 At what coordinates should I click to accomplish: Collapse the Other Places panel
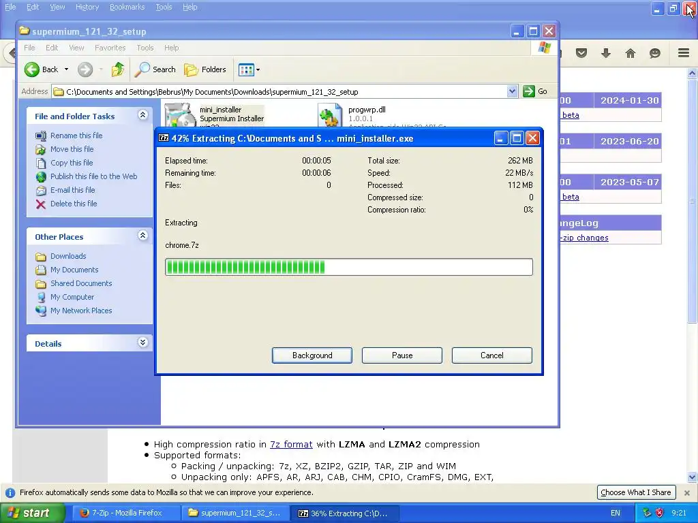(x=142, y=235)
